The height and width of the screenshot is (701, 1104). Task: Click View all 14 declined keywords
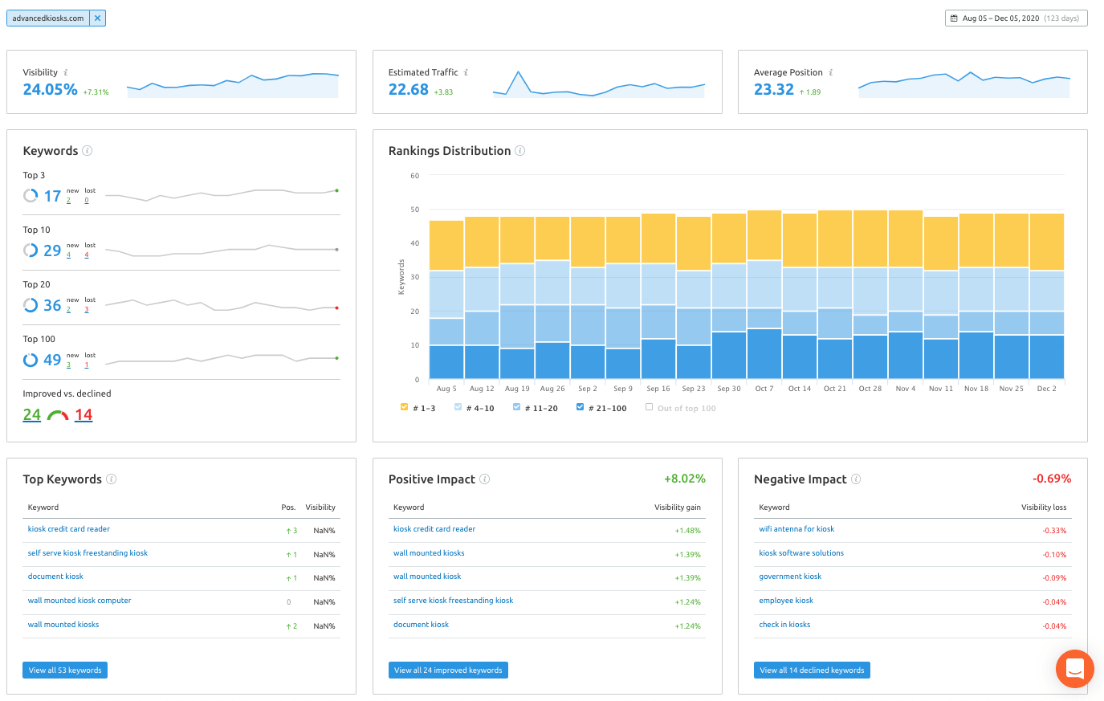click(812, 670)
